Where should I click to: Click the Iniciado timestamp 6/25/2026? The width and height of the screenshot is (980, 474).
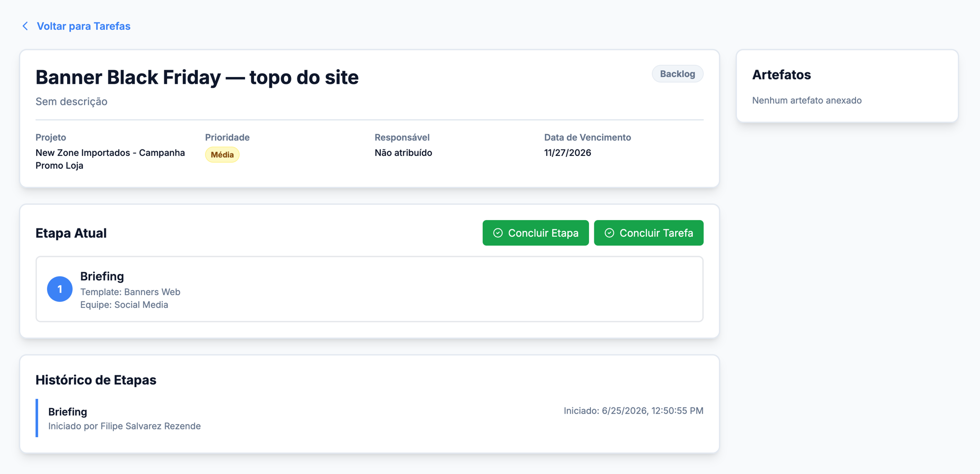tap(634, 411)
